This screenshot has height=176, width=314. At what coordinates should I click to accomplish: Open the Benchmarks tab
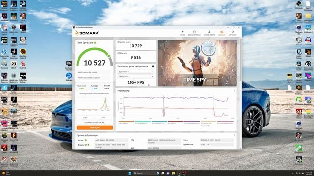tap(194, 33)
